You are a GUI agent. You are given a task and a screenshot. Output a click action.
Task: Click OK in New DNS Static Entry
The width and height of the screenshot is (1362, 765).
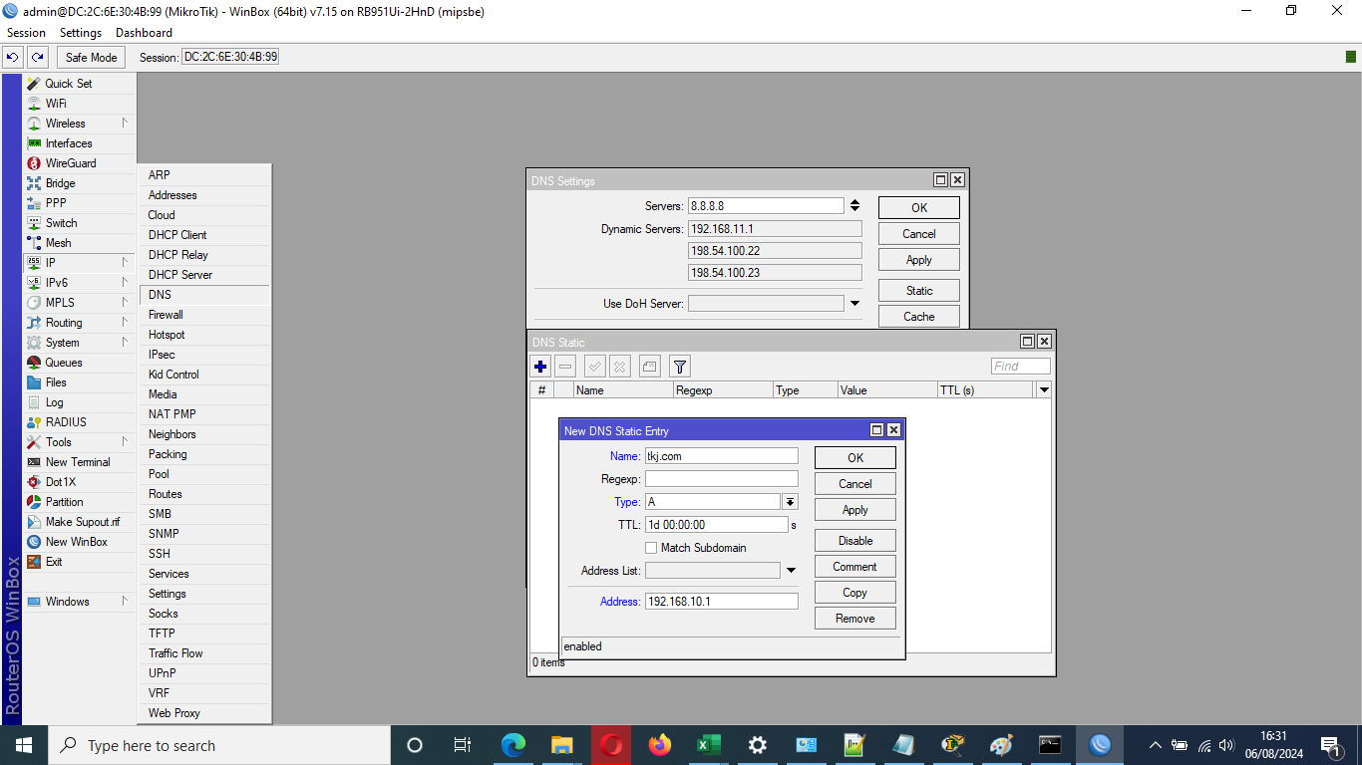point(855,458)
